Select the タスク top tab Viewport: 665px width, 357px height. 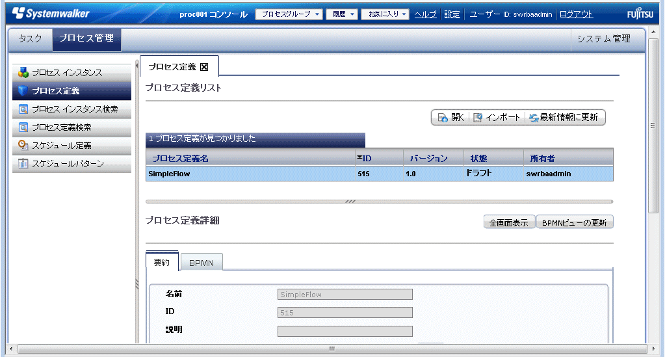point(31,39)
